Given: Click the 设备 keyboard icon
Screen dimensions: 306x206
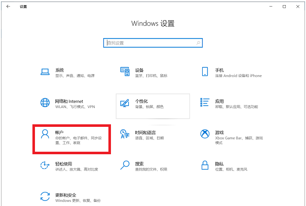Looking at the screenshot, I should [125, 72].
